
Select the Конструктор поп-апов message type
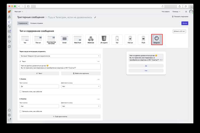coord(51,39)
